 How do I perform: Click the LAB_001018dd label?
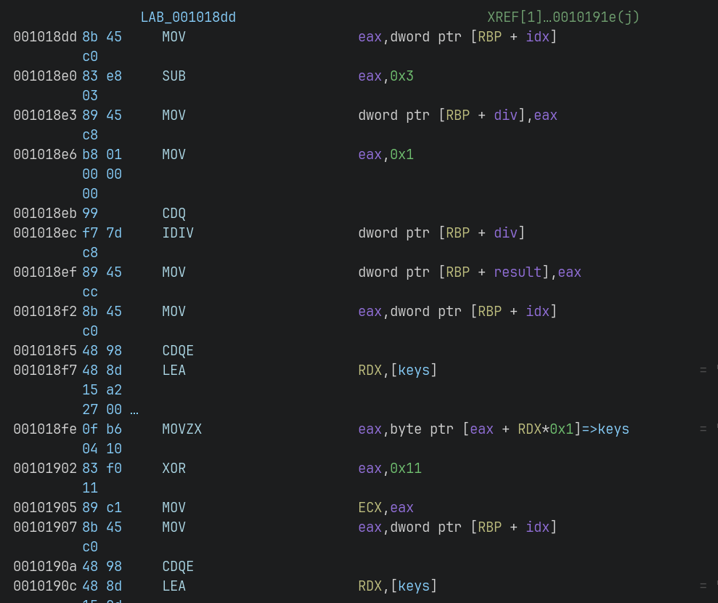coord(188,17)
